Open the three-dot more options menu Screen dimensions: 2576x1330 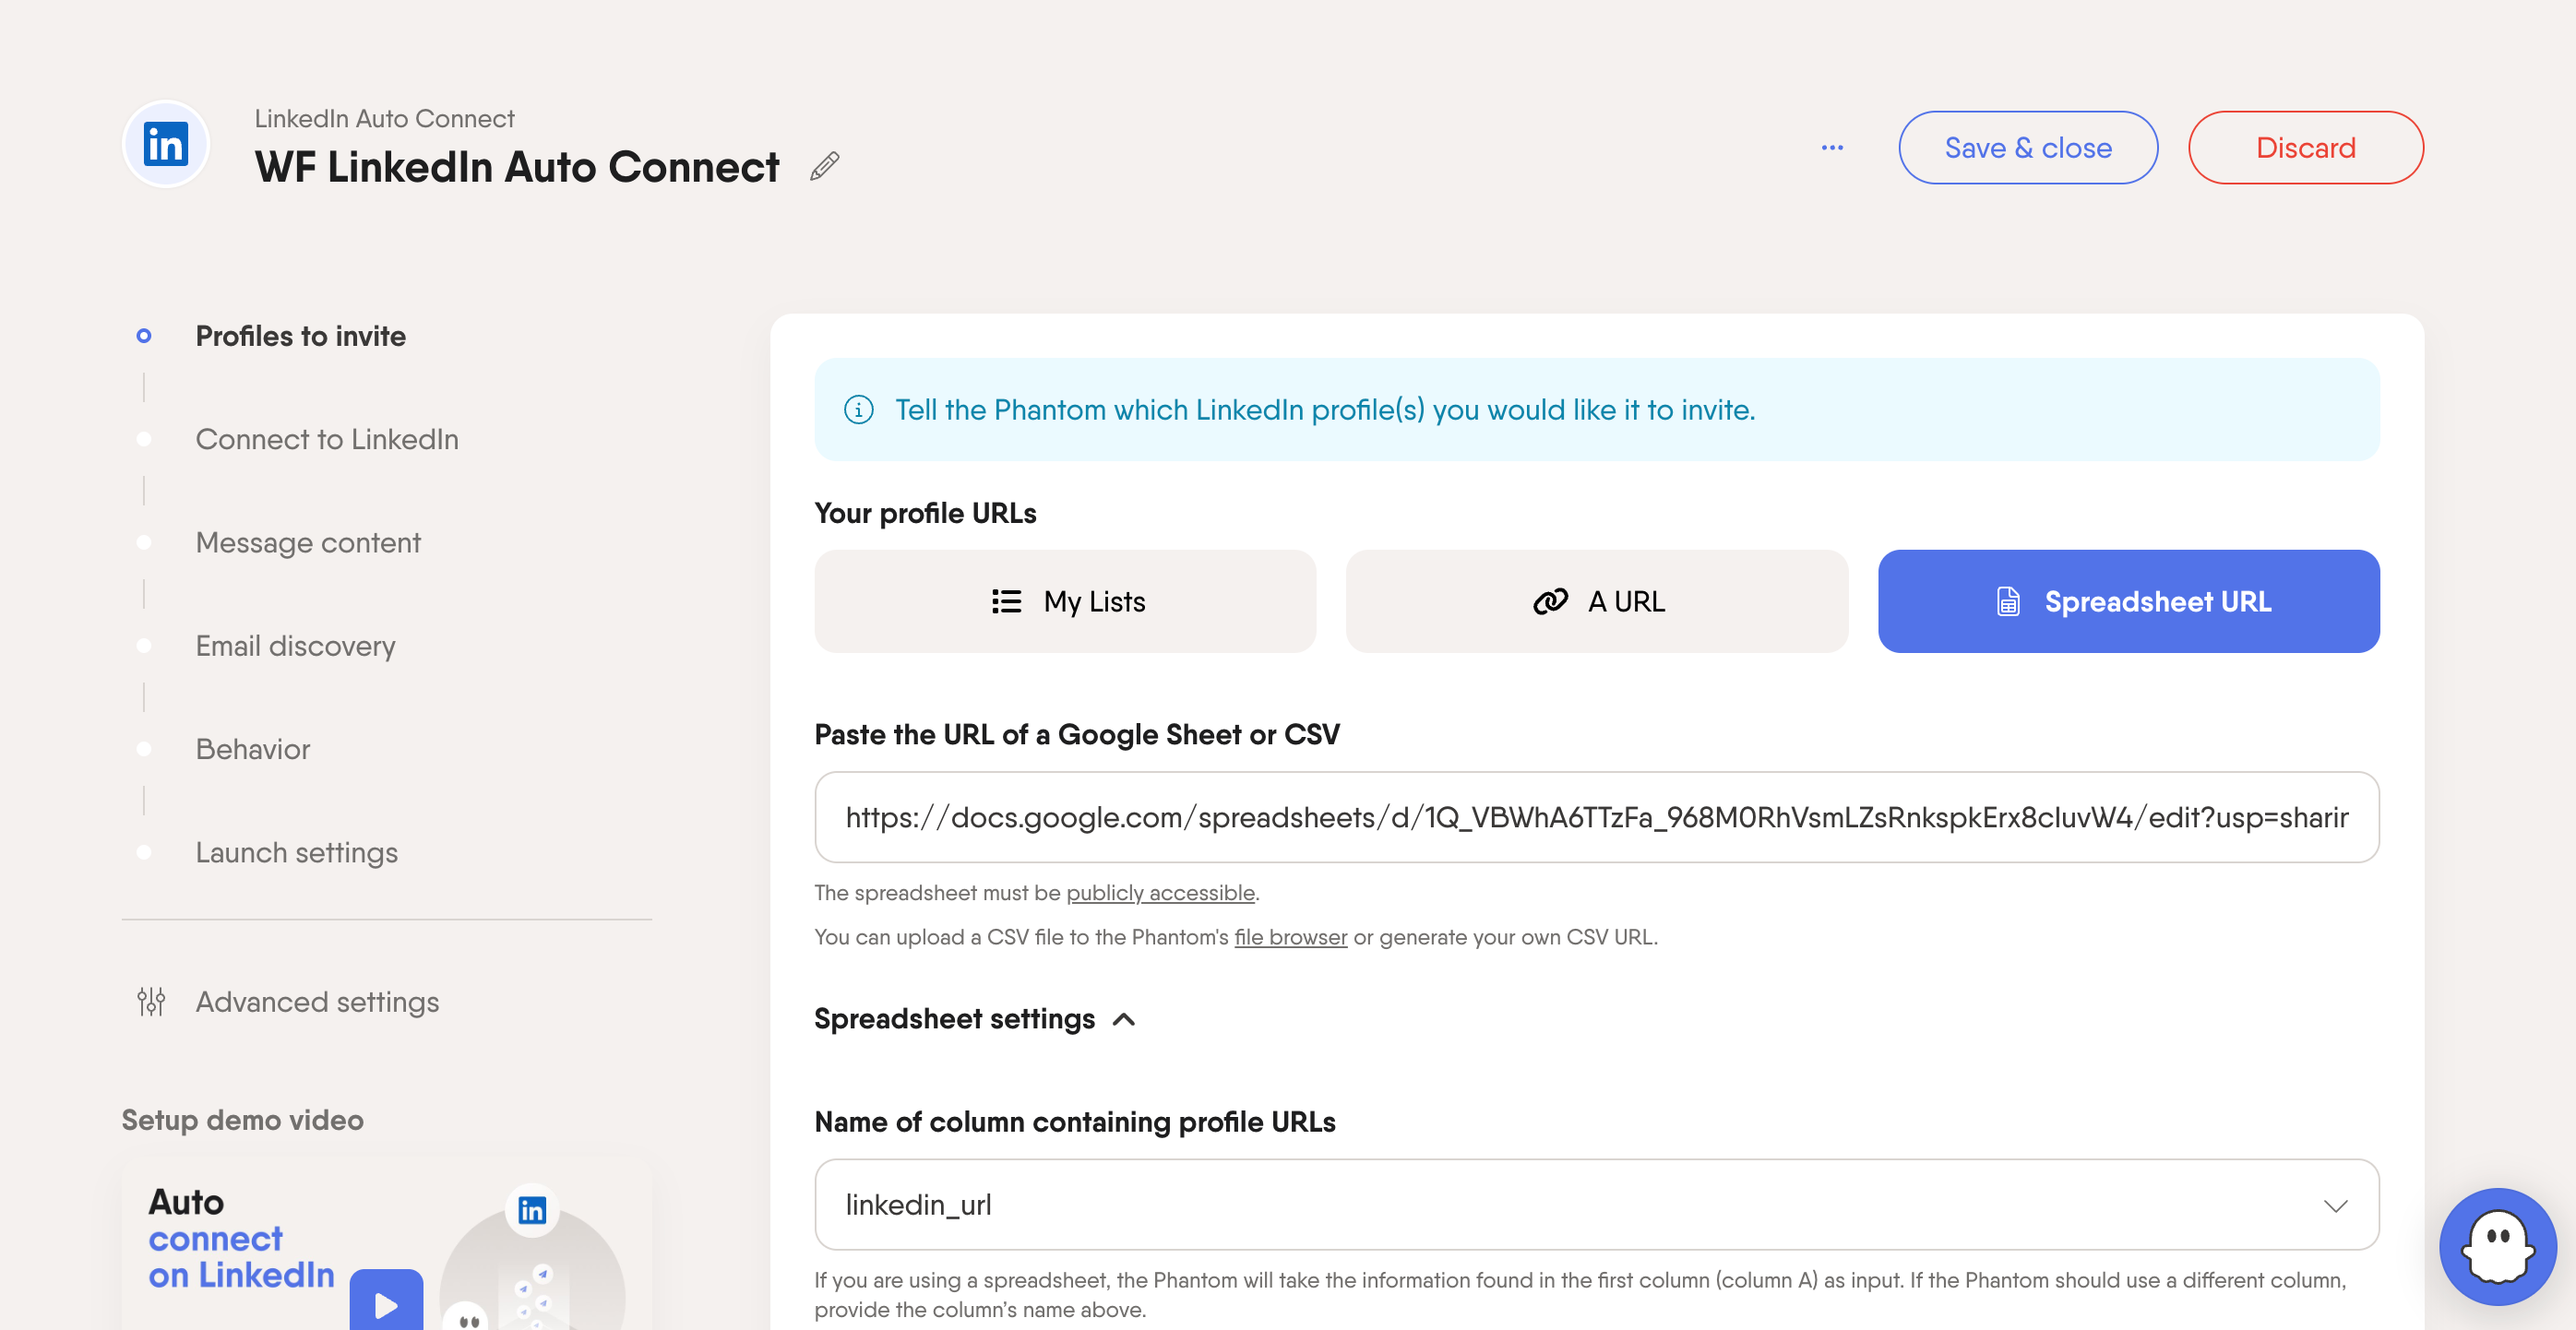pos(1832,147)
